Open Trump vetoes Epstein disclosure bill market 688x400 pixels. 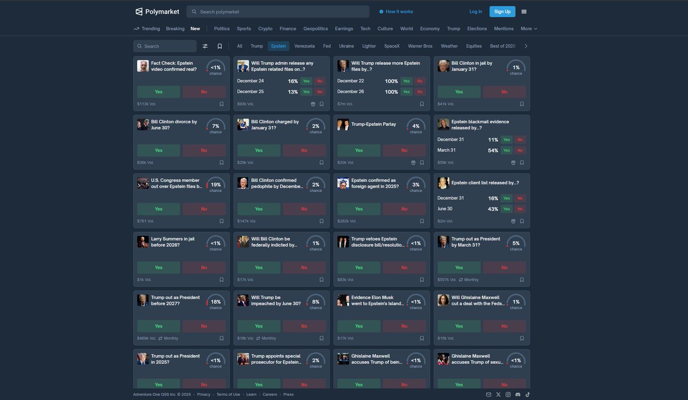point(378,242)
